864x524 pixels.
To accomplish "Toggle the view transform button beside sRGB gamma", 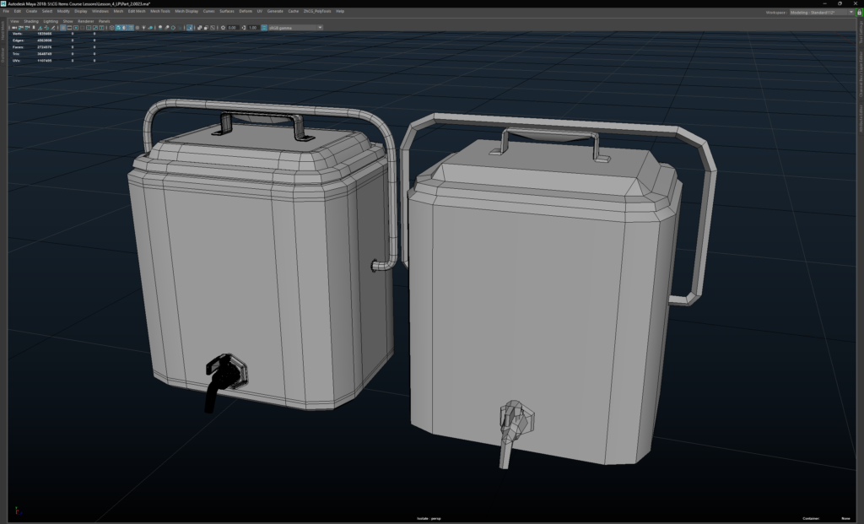I will pos(263,27).
